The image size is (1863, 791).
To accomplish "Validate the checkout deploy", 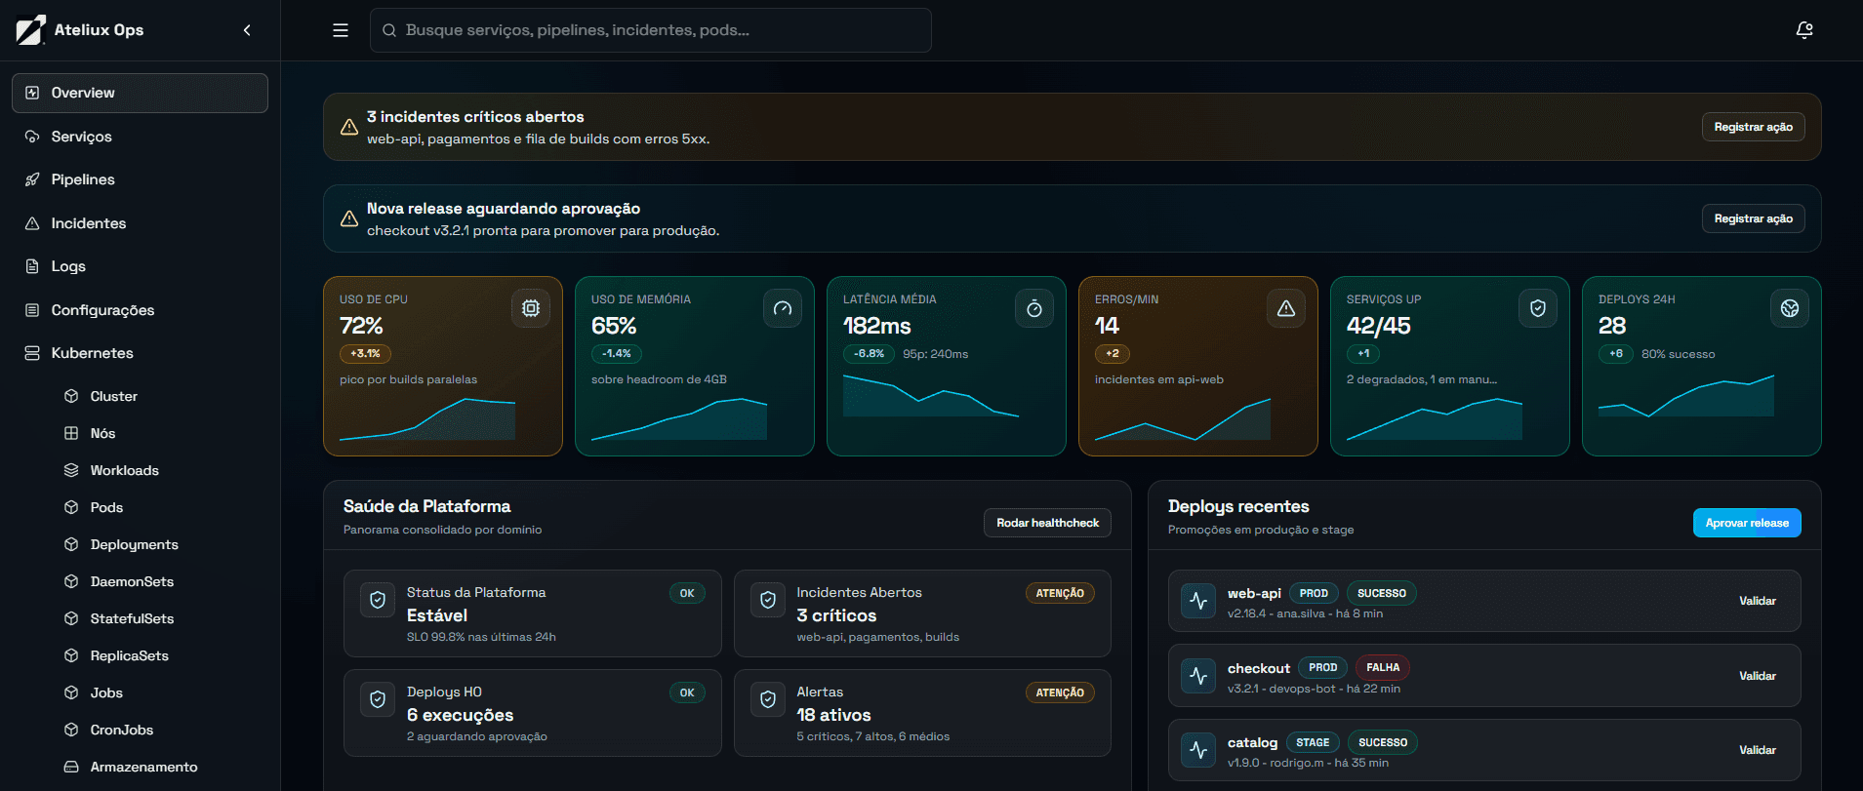I will tap(1758, 676).
